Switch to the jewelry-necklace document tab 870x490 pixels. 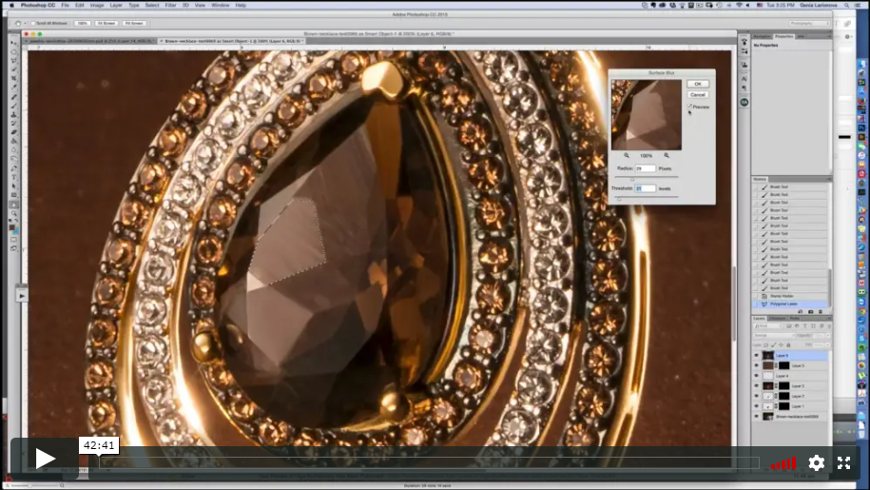91,41
